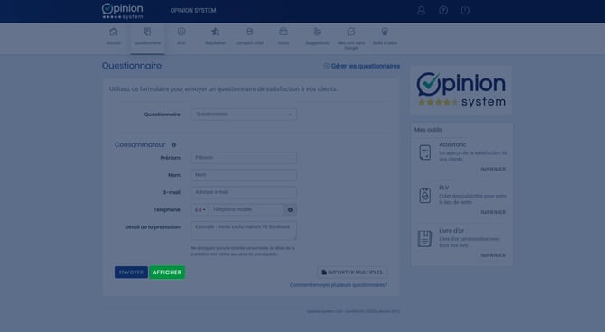The height and width of the screenshot is (332, 605).
Task: Click the Attestation document icon
Action: click(x=424, y=152)
